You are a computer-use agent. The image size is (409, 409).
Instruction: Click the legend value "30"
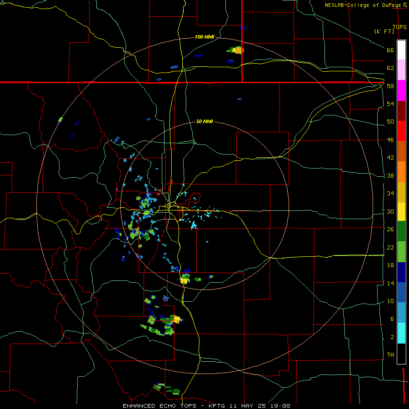pos(390,211)
